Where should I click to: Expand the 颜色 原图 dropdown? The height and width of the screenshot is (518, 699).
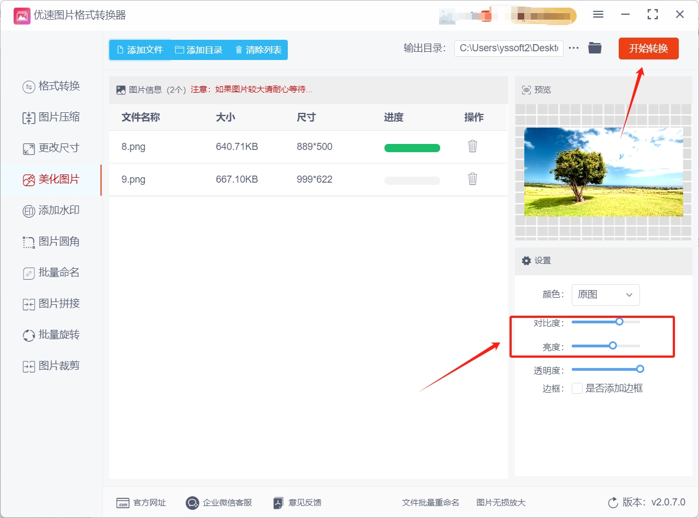(x=606, y=294)
